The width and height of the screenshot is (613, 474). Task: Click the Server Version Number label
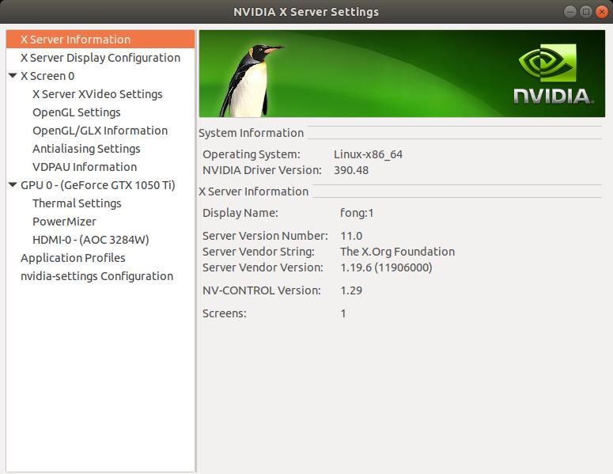coord(265,237)
